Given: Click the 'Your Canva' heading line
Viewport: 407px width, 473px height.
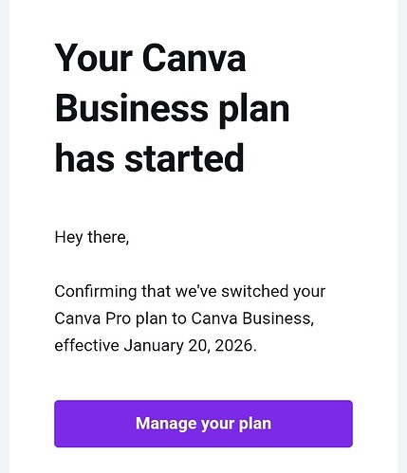Looking at the screenshot, I should pyautogui.click(x=150, y=59).
